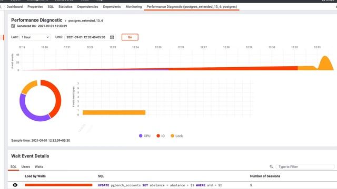The width and height of the screenshot is (337, 189).
Task: Sort by the Number of Sessions column header
Action: click(x=265, y=176)
